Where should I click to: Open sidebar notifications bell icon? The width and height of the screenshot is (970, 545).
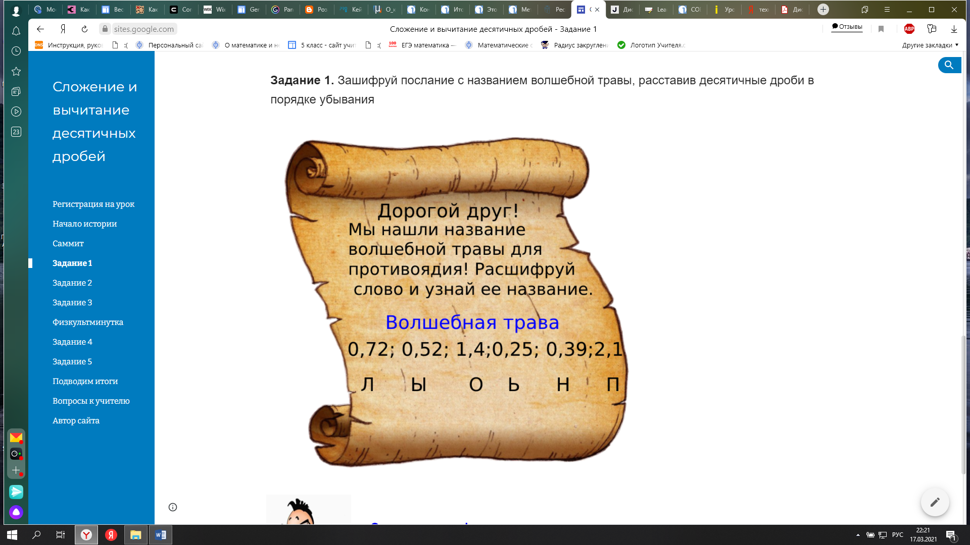[16, 31]
